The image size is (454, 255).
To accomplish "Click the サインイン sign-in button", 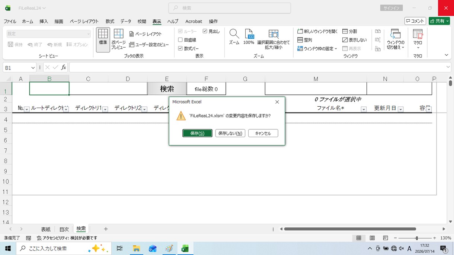I will (391, 8).
